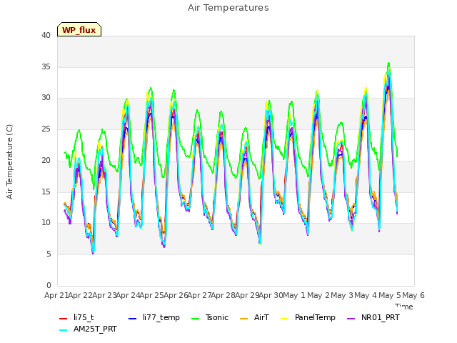The image size is (457, 343).
Task: Click the 35 y-axis tick label
Action: 46,66
